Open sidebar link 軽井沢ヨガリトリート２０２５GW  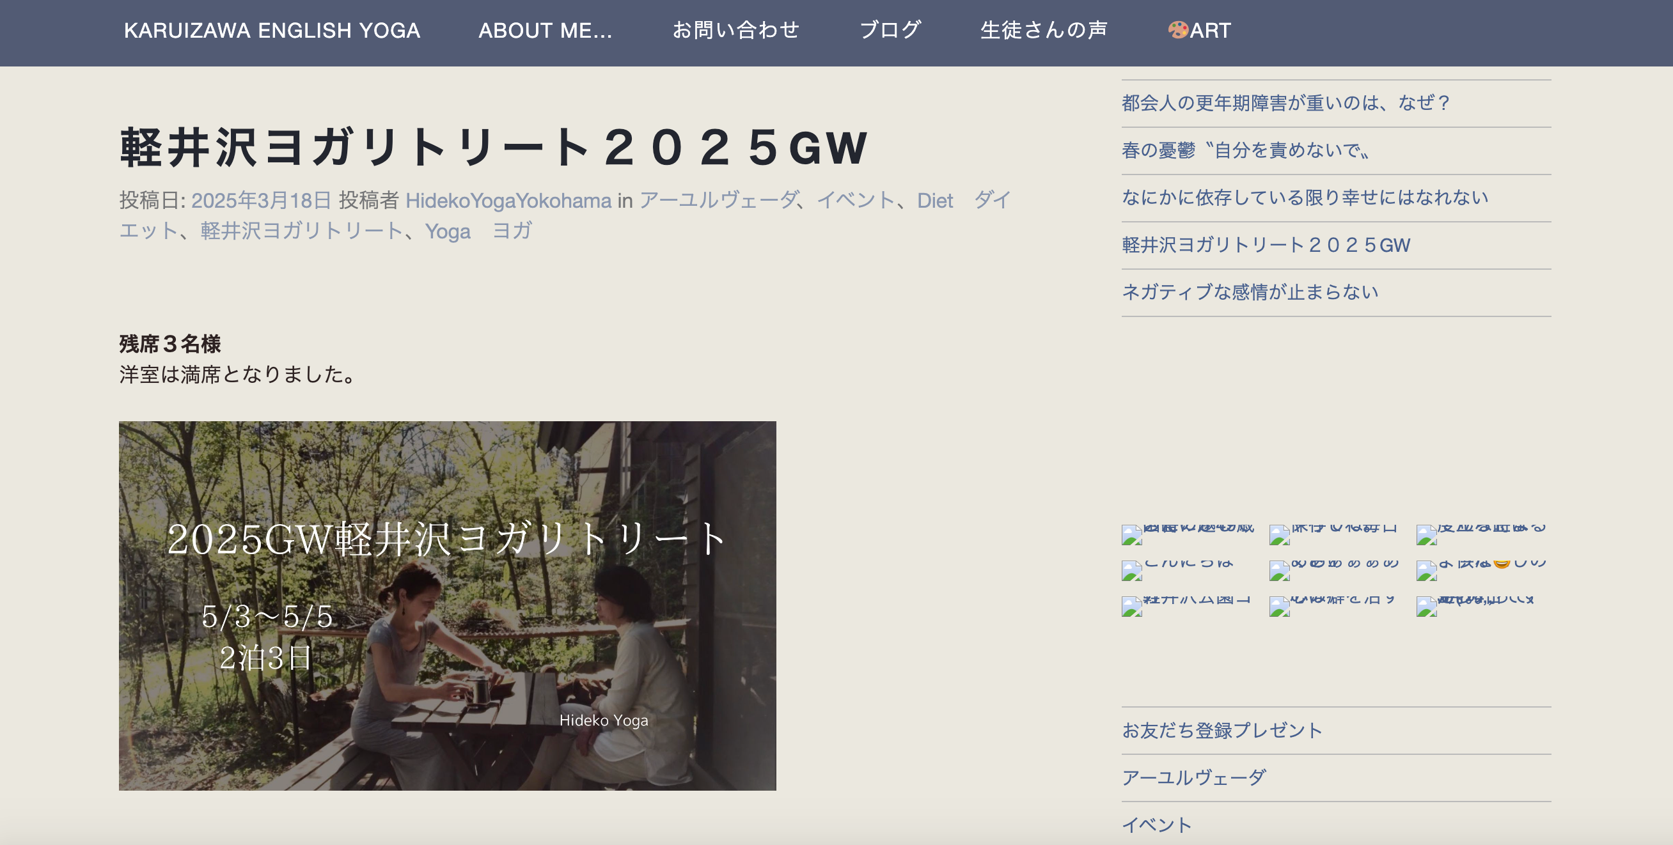pyautogui.click(x=1266, y=245)
